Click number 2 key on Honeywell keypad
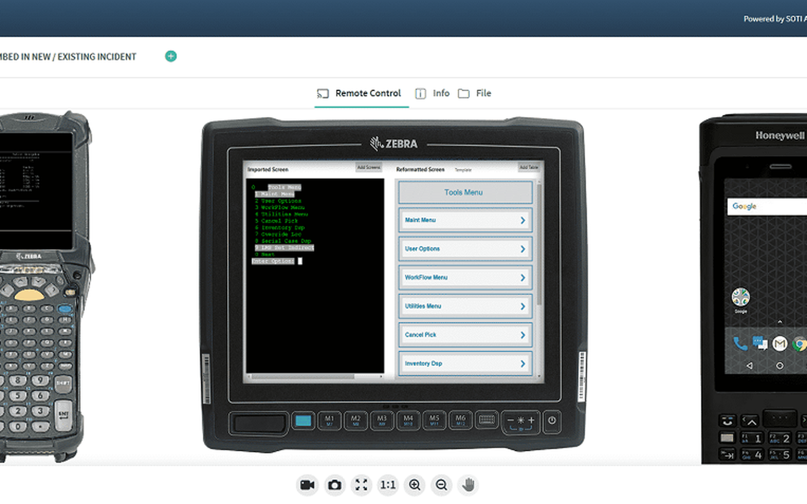The width and height of the screenshot is (807, 504). point(780,438)
